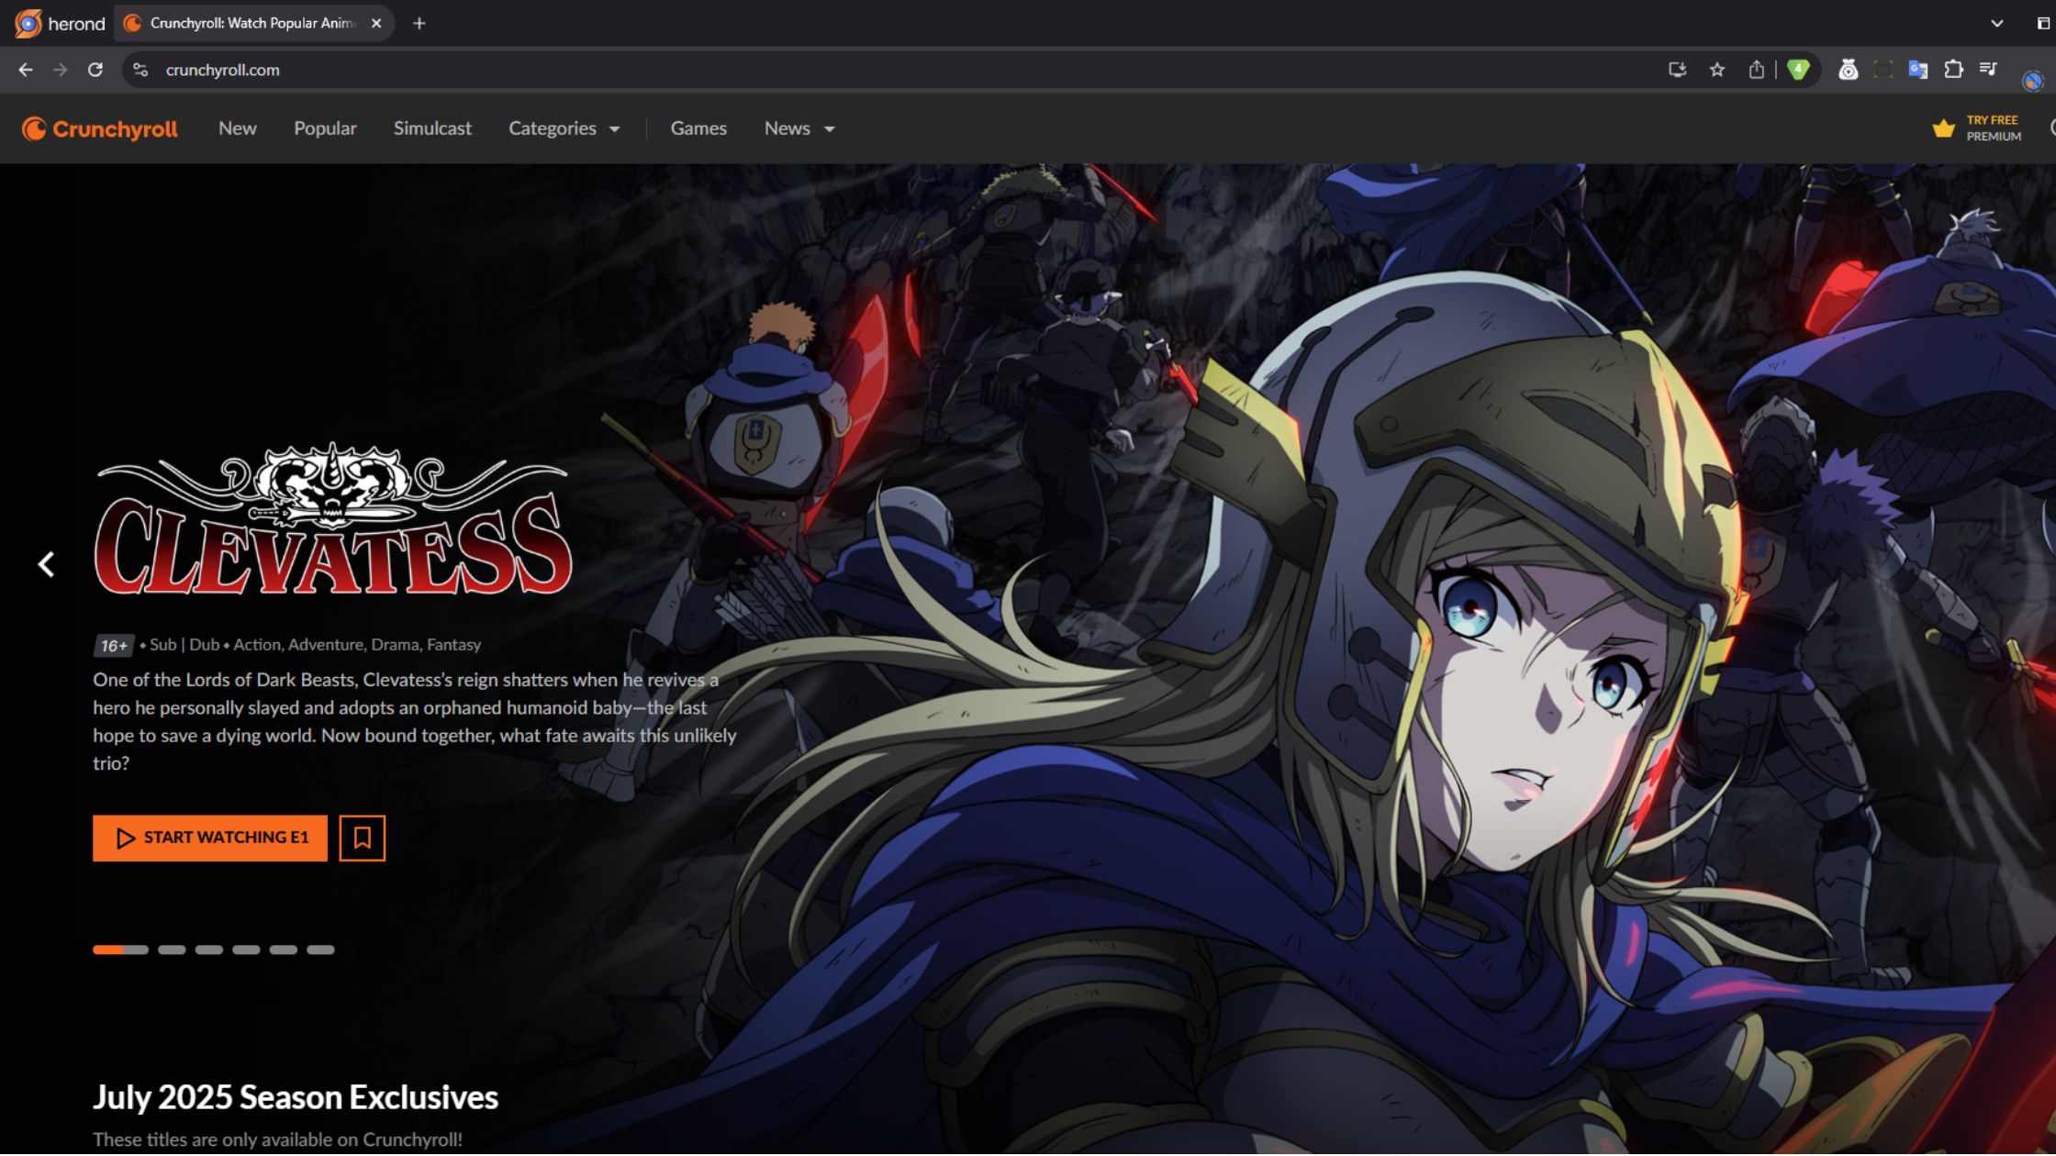The image size is (2056, 1156).
Task: Open Google Translate extension
Action: pos(1918,70)
